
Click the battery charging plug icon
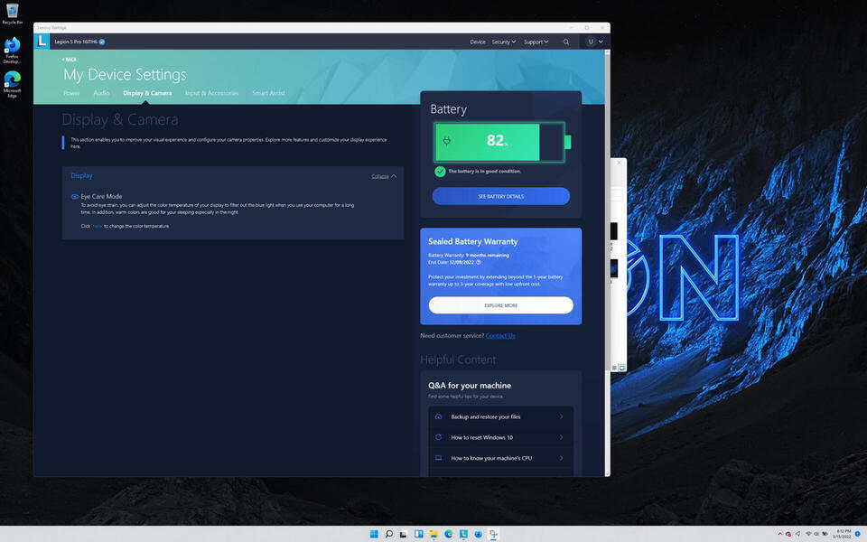point(447,141)
